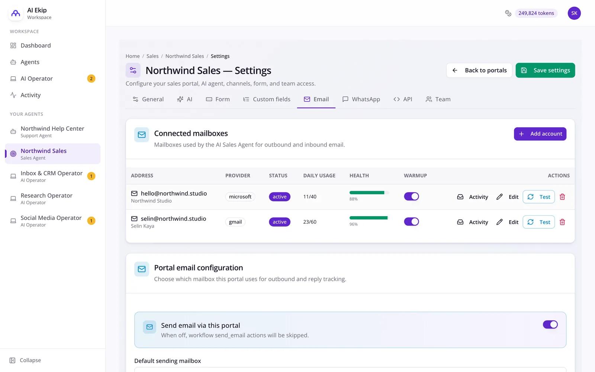View Activity for selin@northwind.studio
The height and width of the screenshot is (372, 595).
click(x=472, y=222)
